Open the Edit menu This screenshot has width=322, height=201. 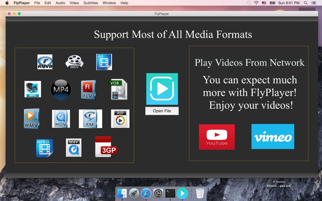pos(47,3)
